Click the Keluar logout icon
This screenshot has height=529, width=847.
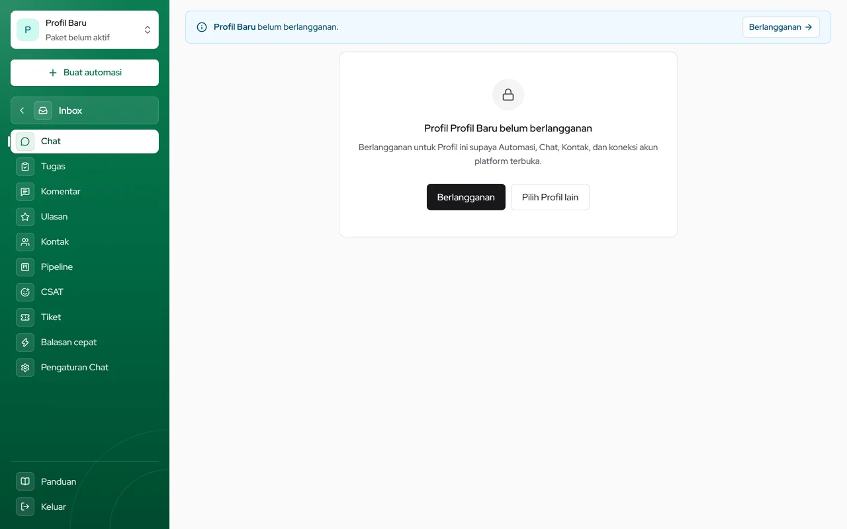25,507
